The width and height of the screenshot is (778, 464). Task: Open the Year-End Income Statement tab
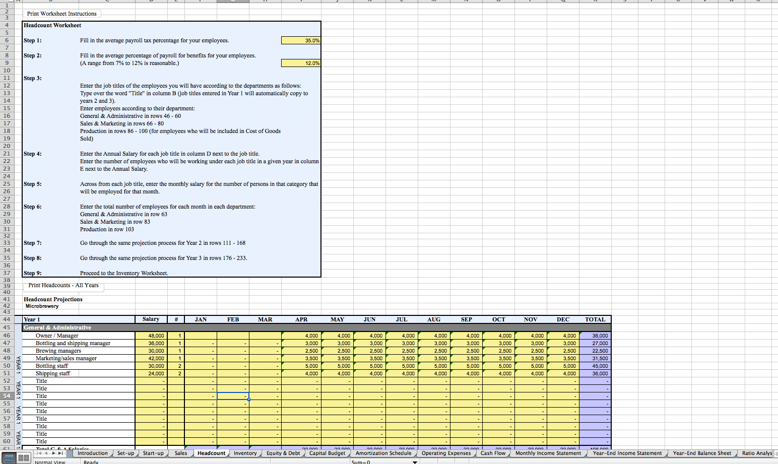[x=627, y=453]
